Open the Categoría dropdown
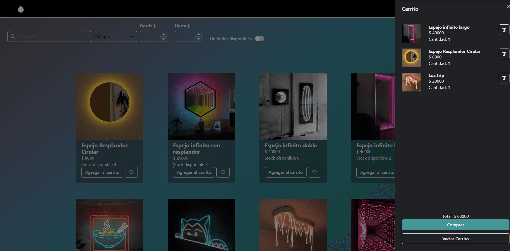The height and width of the screenshot is (251, 510). [113, 36]
